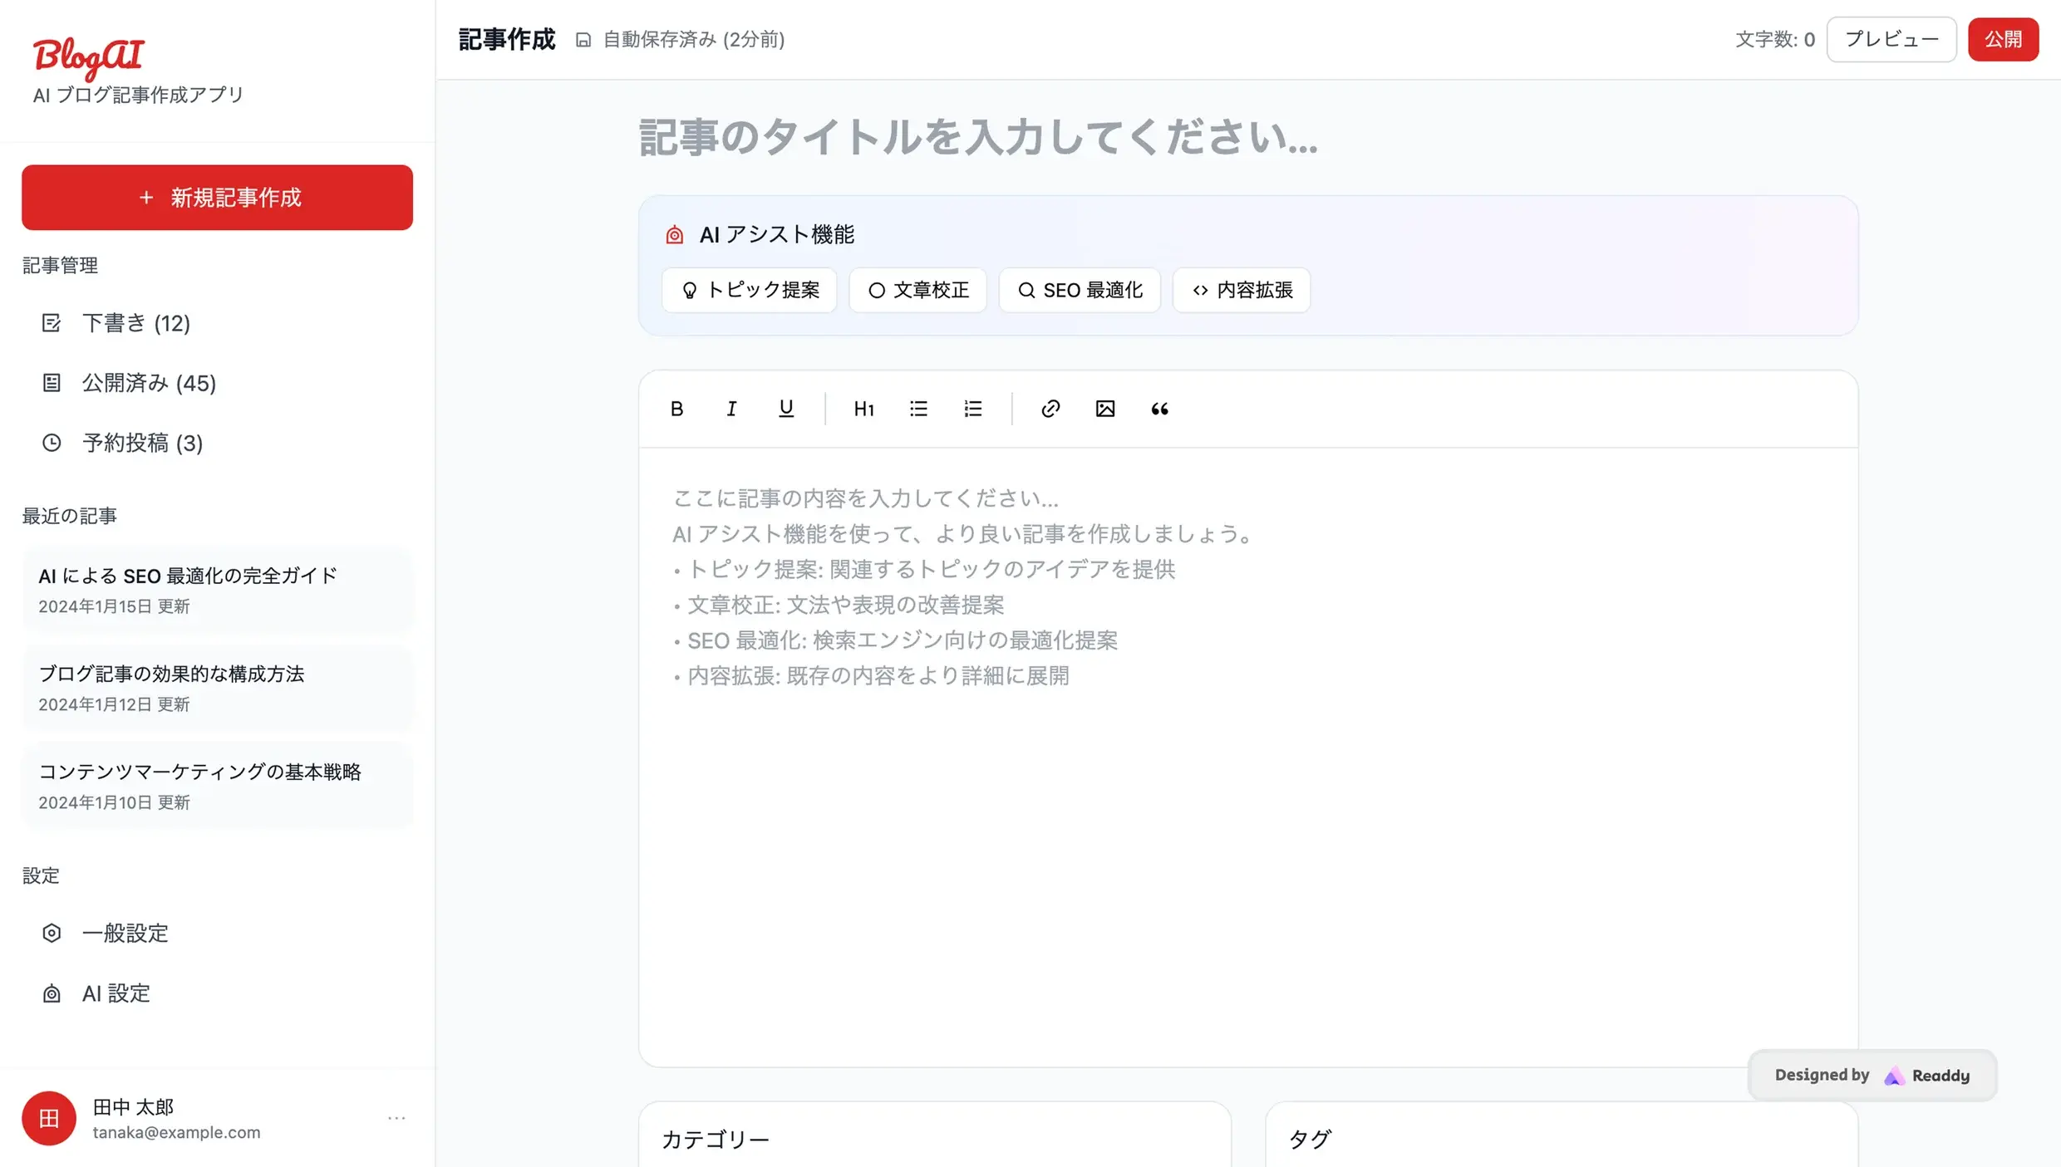The width and height of the screenshot is (2061, 1167).
Task: Run the SEO 最適化 assist
Action: [x=1079, y=290]
